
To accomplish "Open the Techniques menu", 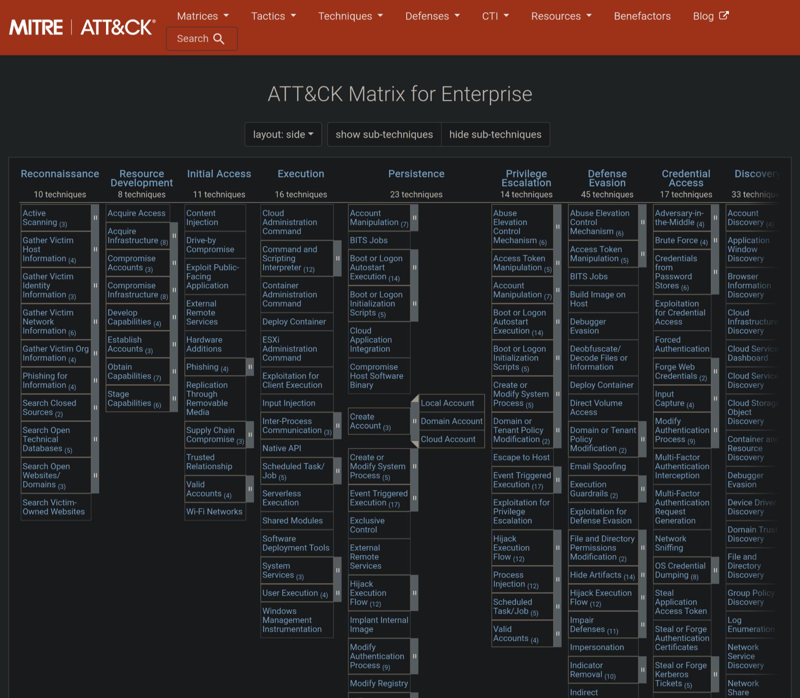I will click(x=350, y=16).
